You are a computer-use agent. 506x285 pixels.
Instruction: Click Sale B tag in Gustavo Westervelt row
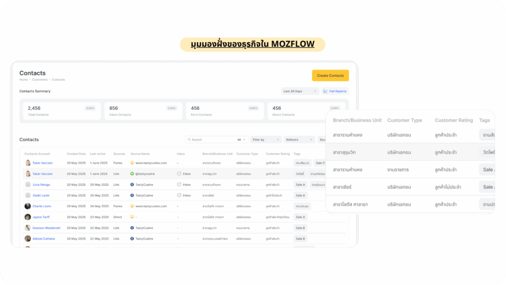(x=300, y=228)
